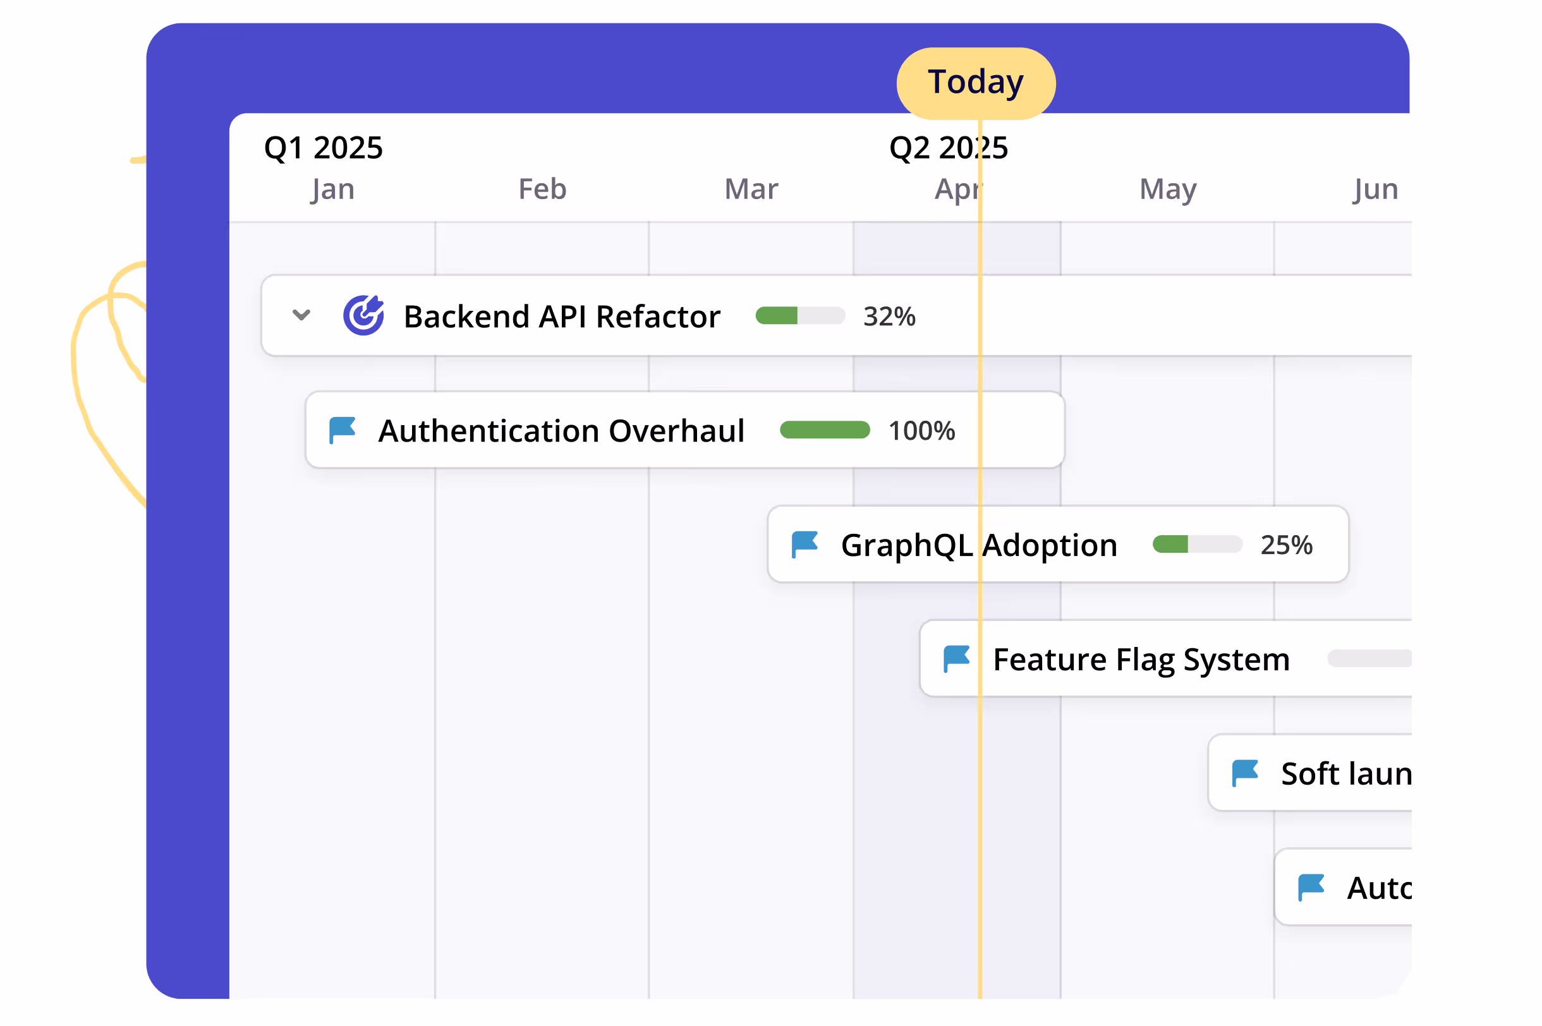This screenshot has height=1026, width=1542.
Task: Click the 25% progress value
Action: coord(1287,545)
